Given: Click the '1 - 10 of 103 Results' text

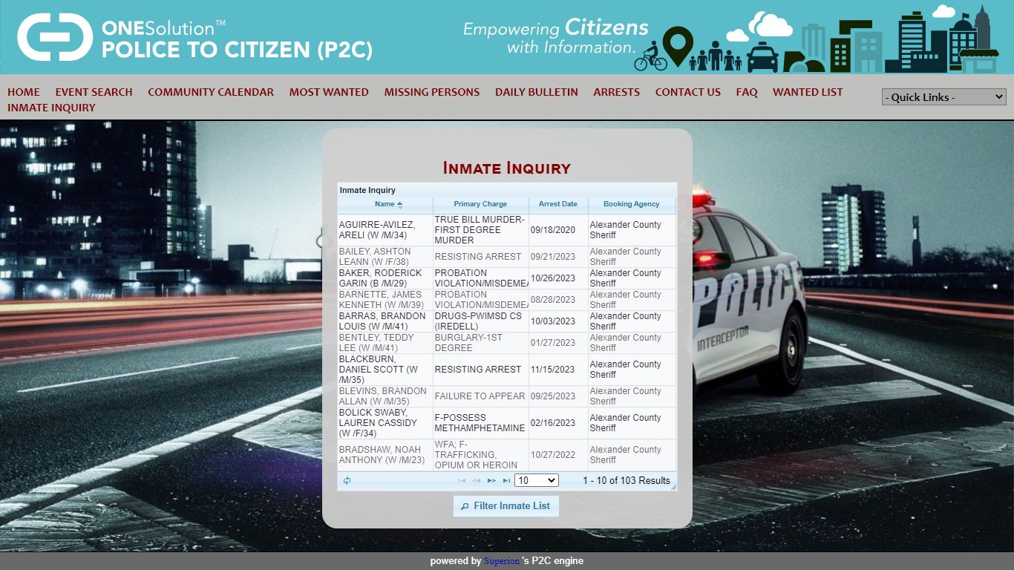Looking at the screenshot, I should [626, 481].
